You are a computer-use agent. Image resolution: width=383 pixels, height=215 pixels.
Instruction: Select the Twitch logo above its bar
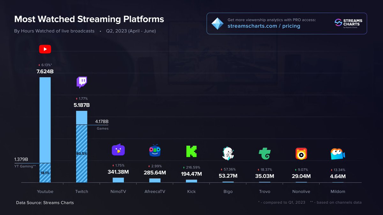(82, 82)
